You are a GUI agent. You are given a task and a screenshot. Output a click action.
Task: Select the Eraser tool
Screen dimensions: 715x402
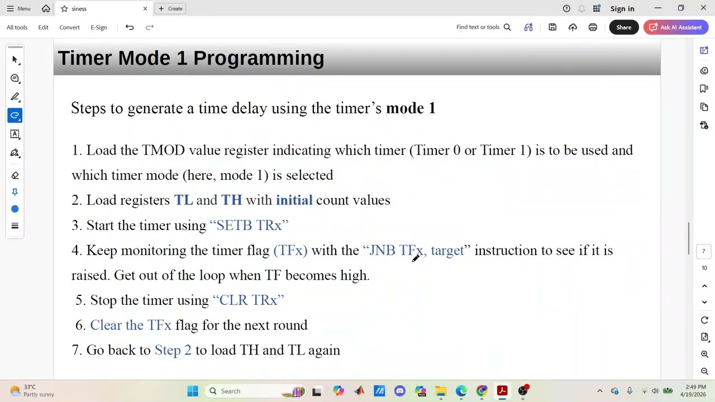(x=15, y=175)
